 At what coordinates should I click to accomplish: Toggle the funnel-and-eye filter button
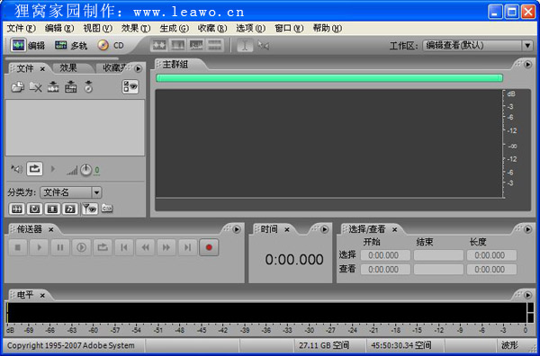[90, 209]
